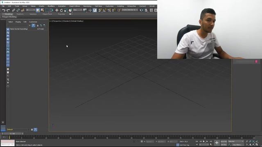Open the Tools menu
This screenshot has width=262, height=147.
pyautogui.click(x=17, y=6)
